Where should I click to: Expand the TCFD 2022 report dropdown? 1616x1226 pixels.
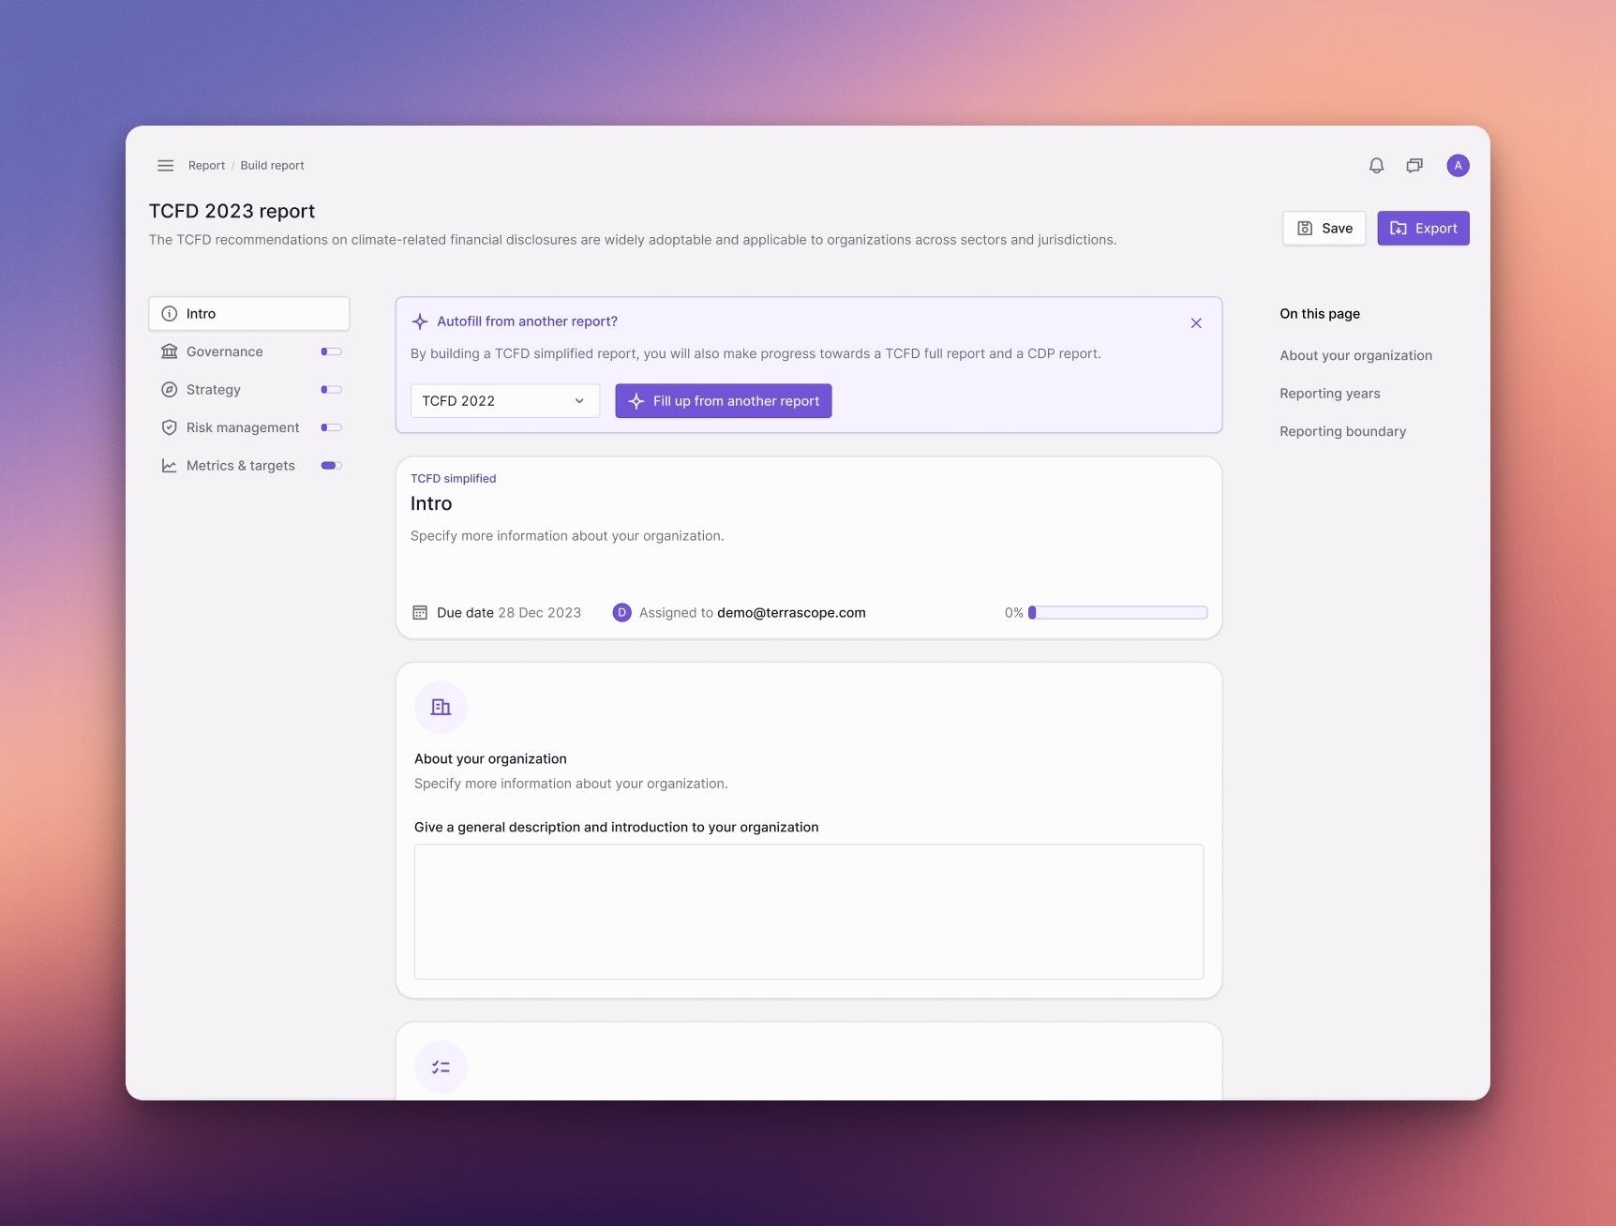pos(504,401)
